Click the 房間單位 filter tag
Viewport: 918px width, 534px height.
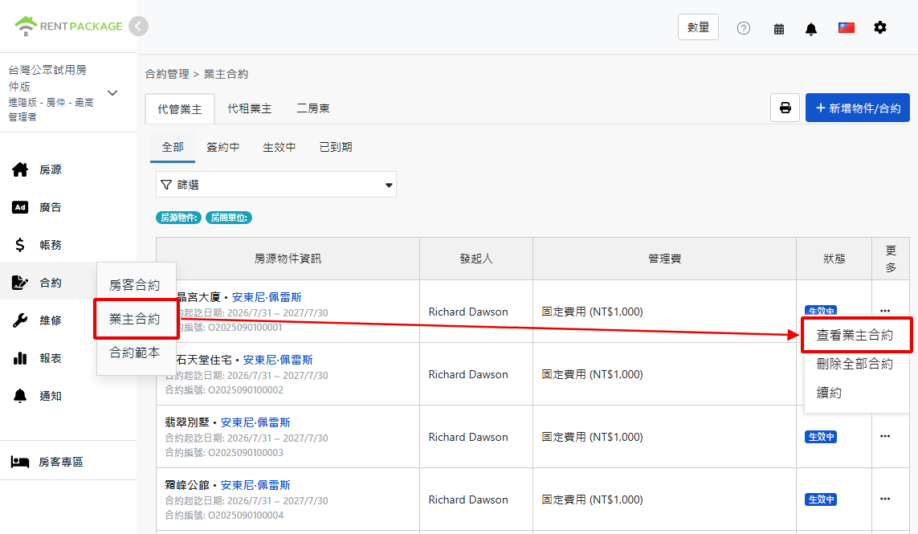tap(228, 218)
